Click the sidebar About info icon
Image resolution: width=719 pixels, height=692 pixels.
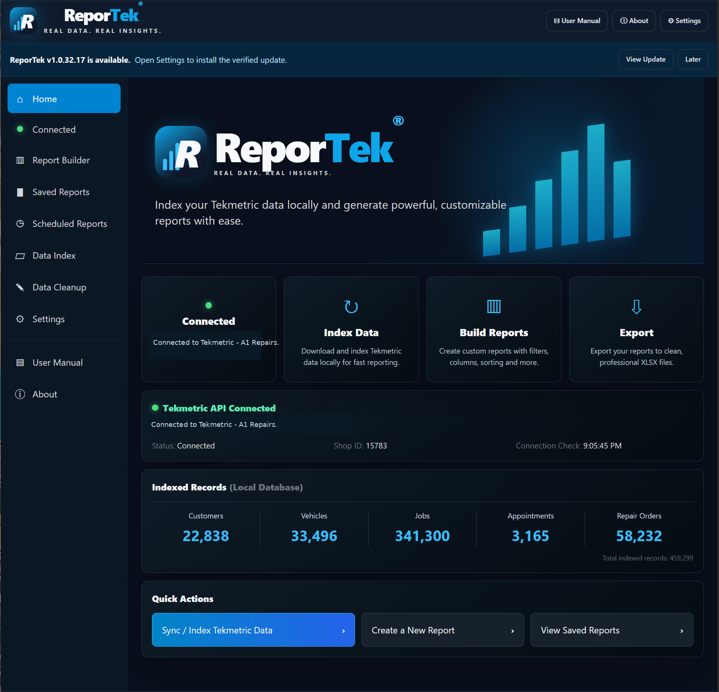(x=20, y=394)
